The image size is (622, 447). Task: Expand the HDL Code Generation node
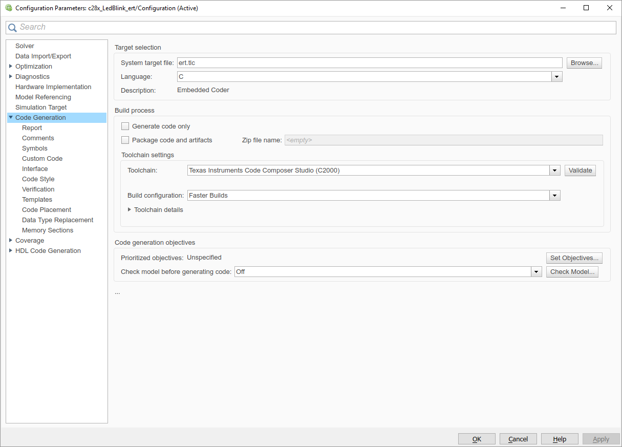point(11,250)
